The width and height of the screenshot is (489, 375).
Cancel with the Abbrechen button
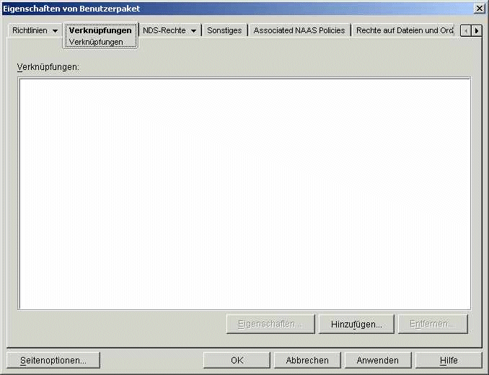tap(307, 361)
